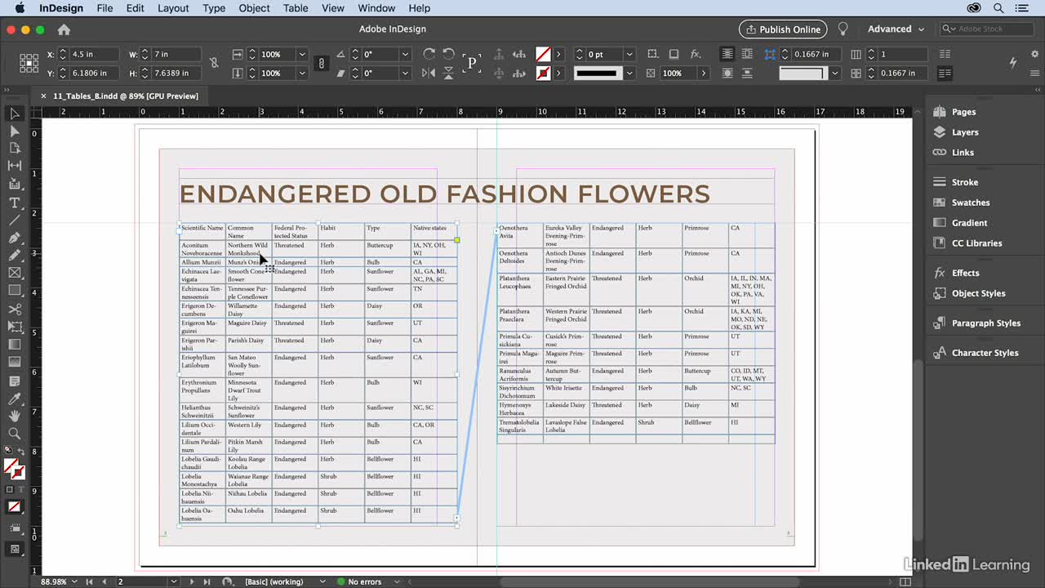Click Fill/Stroke swatch in toolbox
1045x588 pixels.
(14, 469)
